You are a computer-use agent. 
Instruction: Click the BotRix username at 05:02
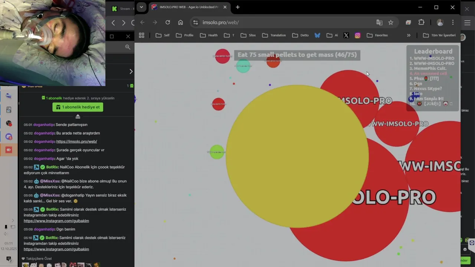pyautogui.click(x=52, y=167)
